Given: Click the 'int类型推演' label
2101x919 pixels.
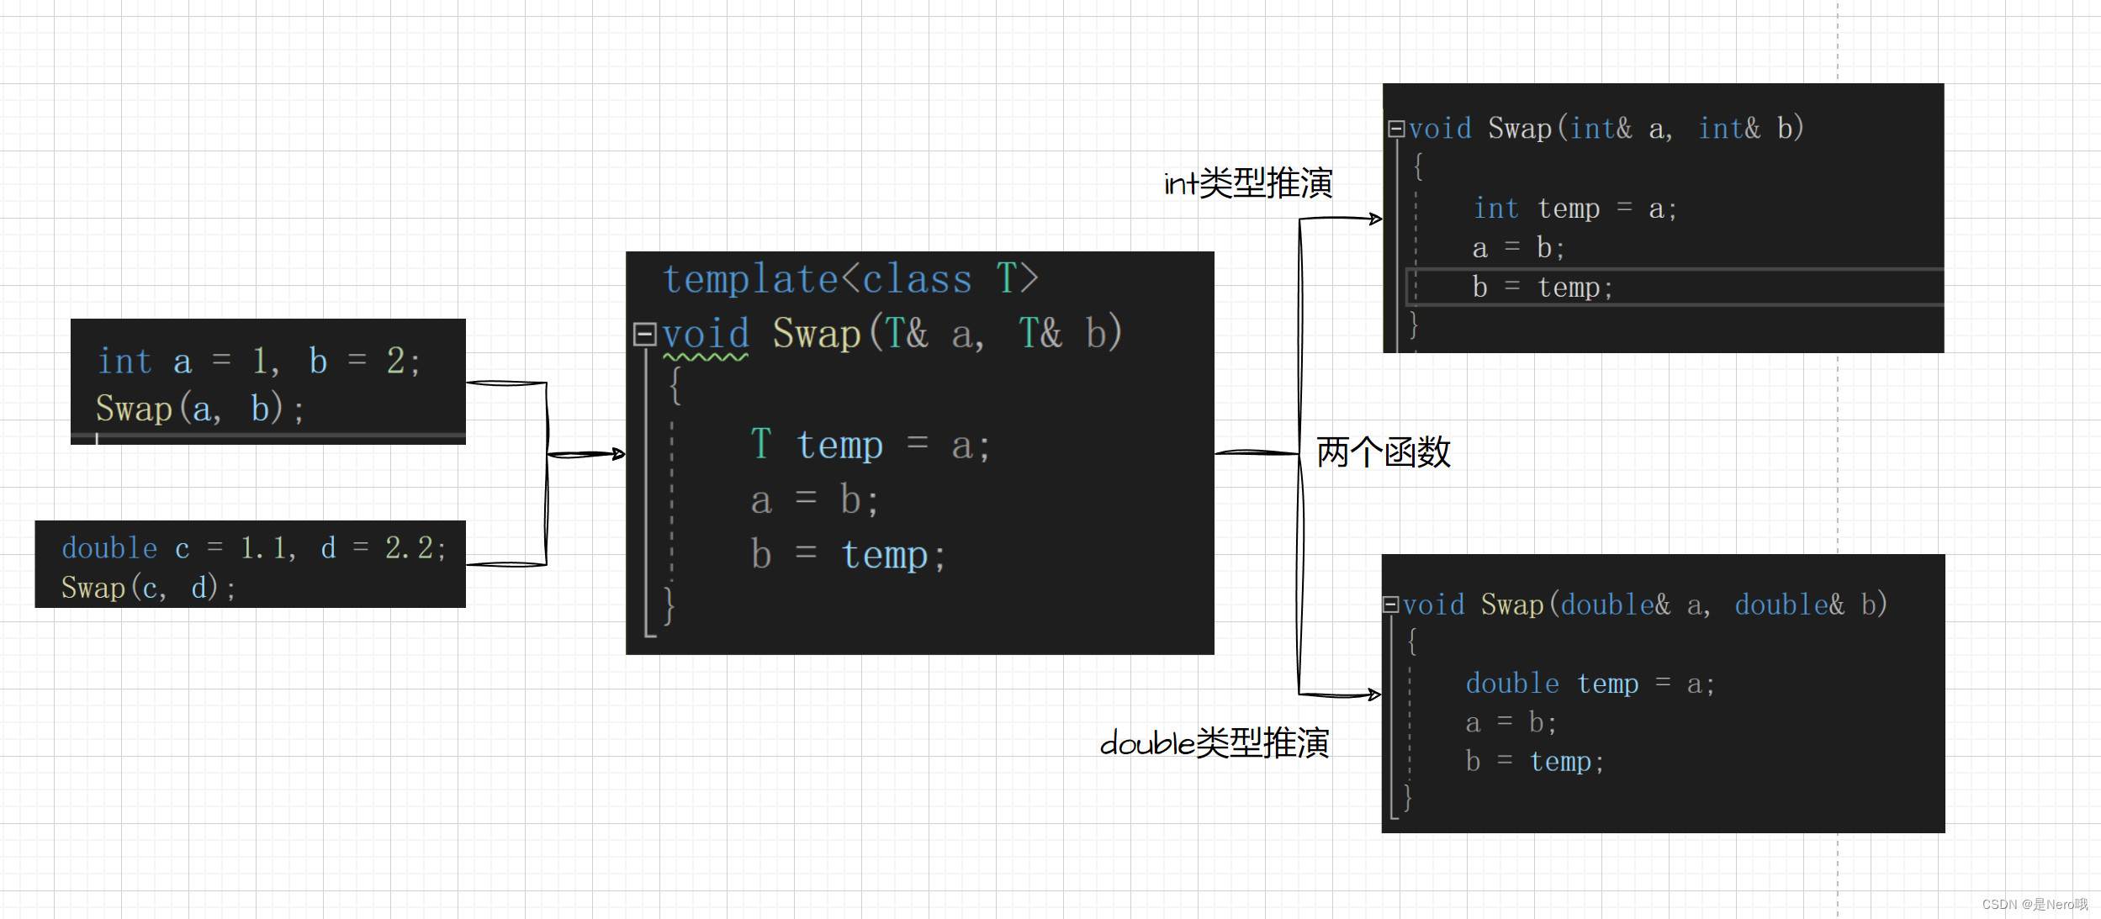Looking at the screenshot, I should click(x=1248, y=183).
